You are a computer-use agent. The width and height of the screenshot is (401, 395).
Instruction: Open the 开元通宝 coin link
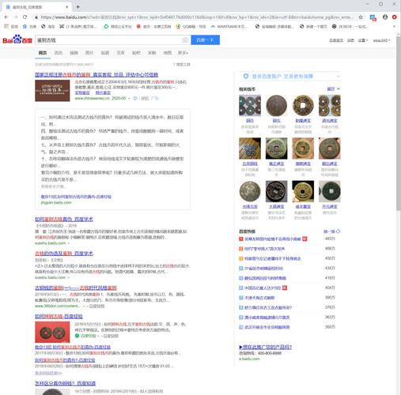point(330,207)
